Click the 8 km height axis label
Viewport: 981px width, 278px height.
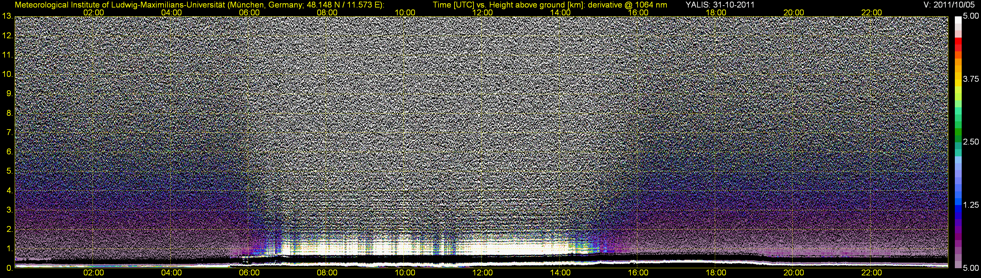tap(10, 113)
